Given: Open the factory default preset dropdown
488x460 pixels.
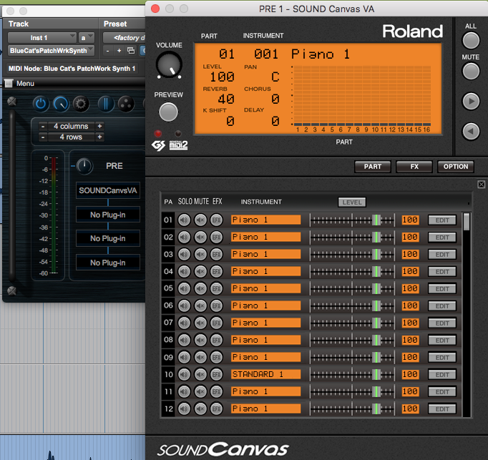Looking at the screenshot, I should (125, 38).
